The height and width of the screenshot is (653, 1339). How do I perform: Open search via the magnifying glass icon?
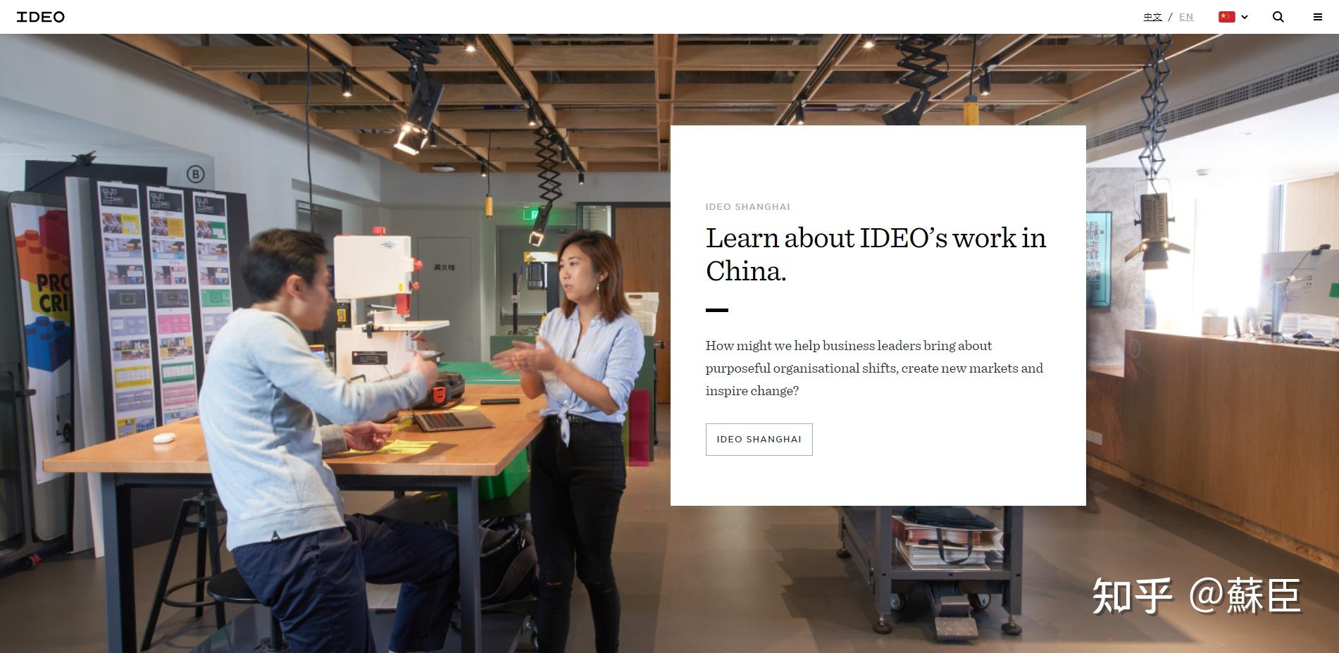tap(1278, 16)
